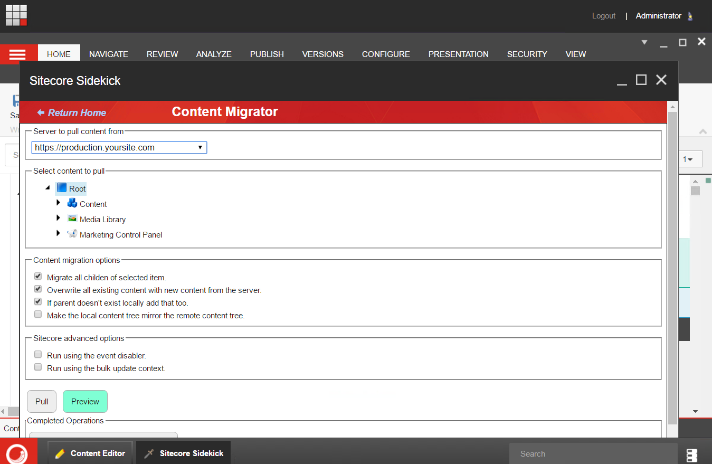Collapse the ribbon with the up chevron
The image size is (712, 464).
pos(702,131)
